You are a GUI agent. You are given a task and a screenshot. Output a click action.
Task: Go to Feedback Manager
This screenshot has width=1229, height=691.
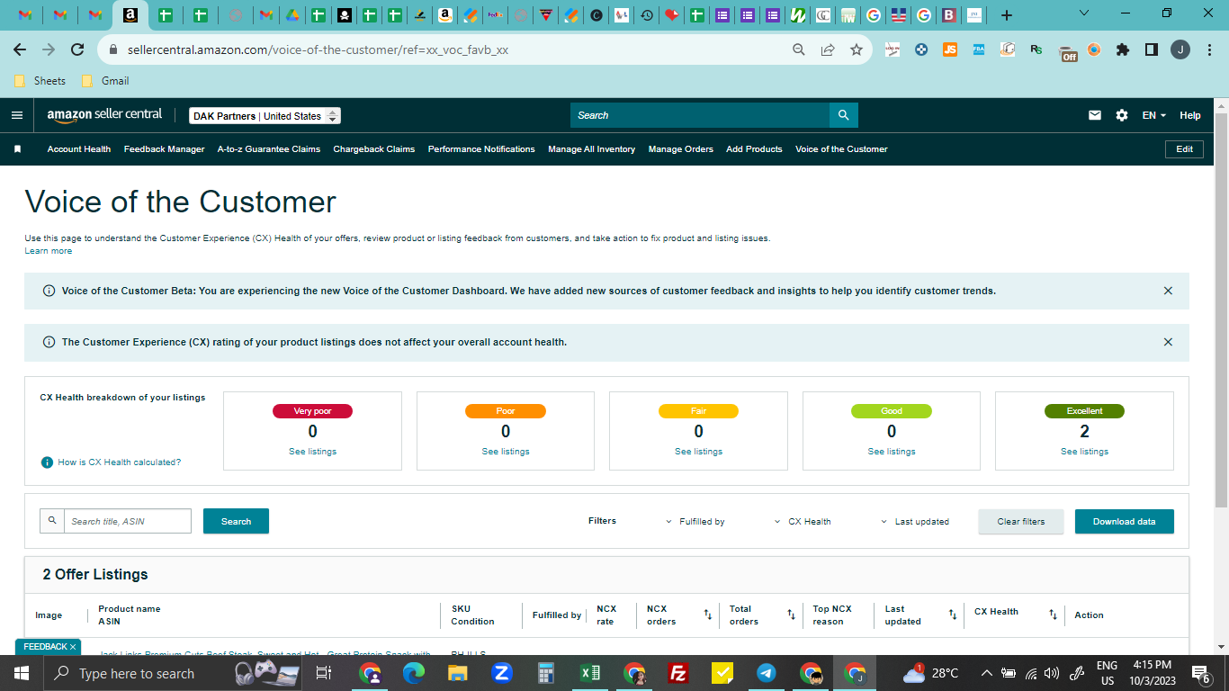164,149
